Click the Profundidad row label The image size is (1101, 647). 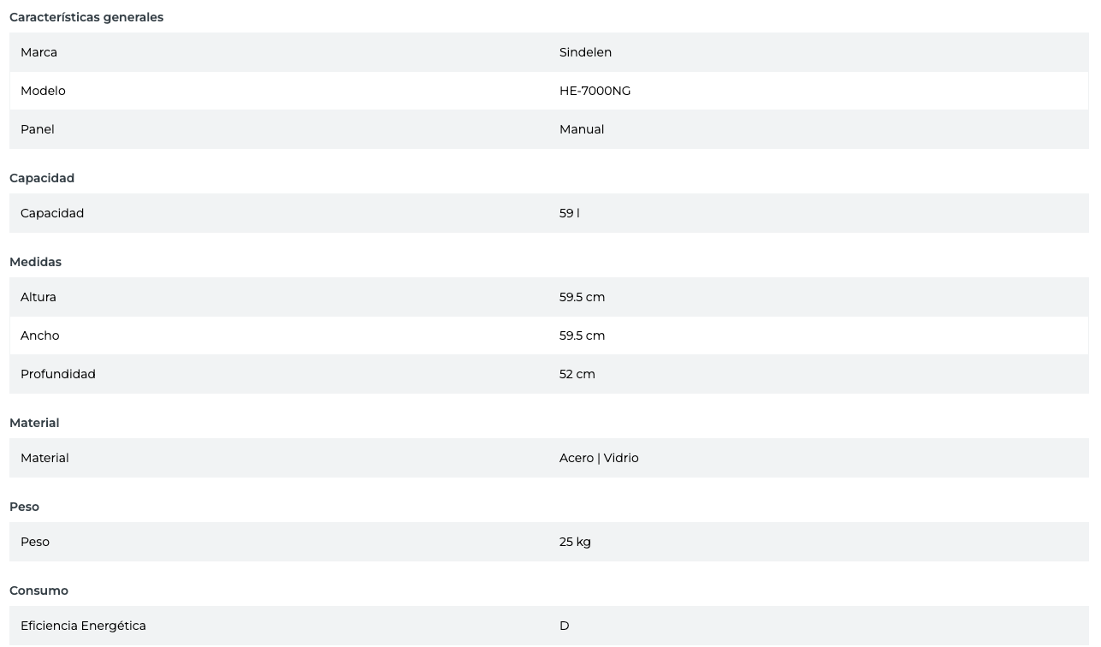[x=58, y=374]
